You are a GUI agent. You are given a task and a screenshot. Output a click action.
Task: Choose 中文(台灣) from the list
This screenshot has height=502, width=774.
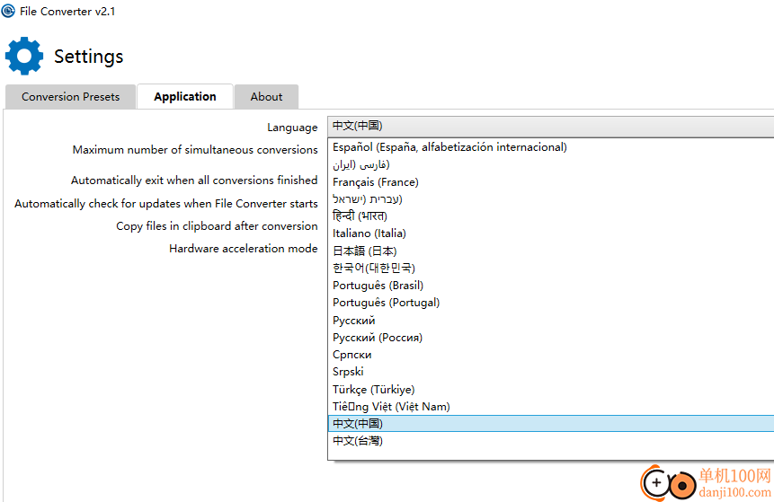click(x=551, y=441)
